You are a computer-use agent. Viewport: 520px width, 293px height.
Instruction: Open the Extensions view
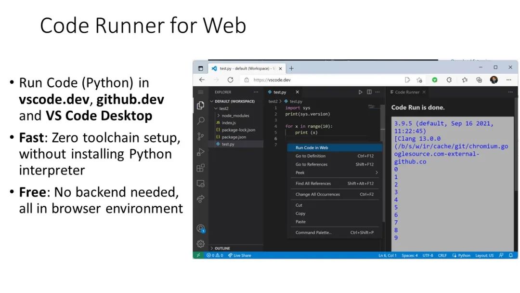tap(200, 168)
